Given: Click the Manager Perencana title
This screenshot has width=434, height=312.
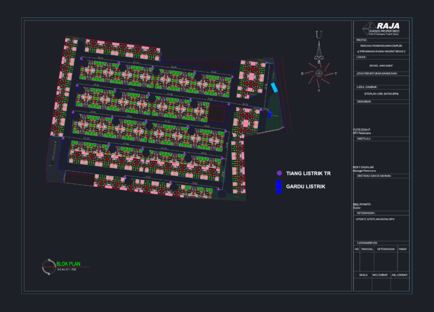Looking at the screenshot, I should pyautogui.click(x=364, y=171).
